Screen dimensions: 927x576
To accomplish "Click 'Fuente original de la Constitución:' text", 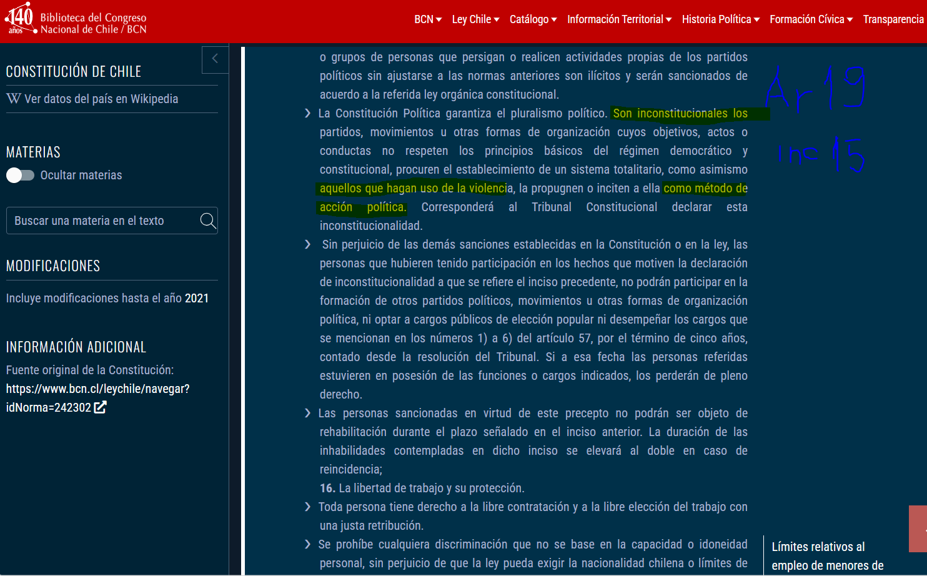I will (90, 370).
